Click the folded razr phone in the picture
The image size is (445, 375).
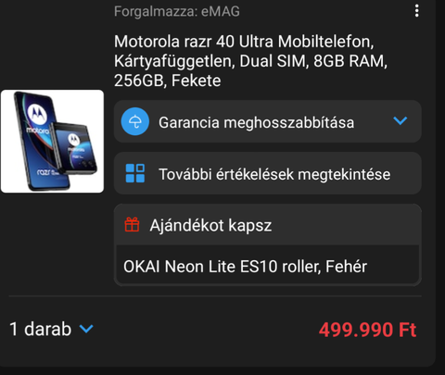[74, 149]
